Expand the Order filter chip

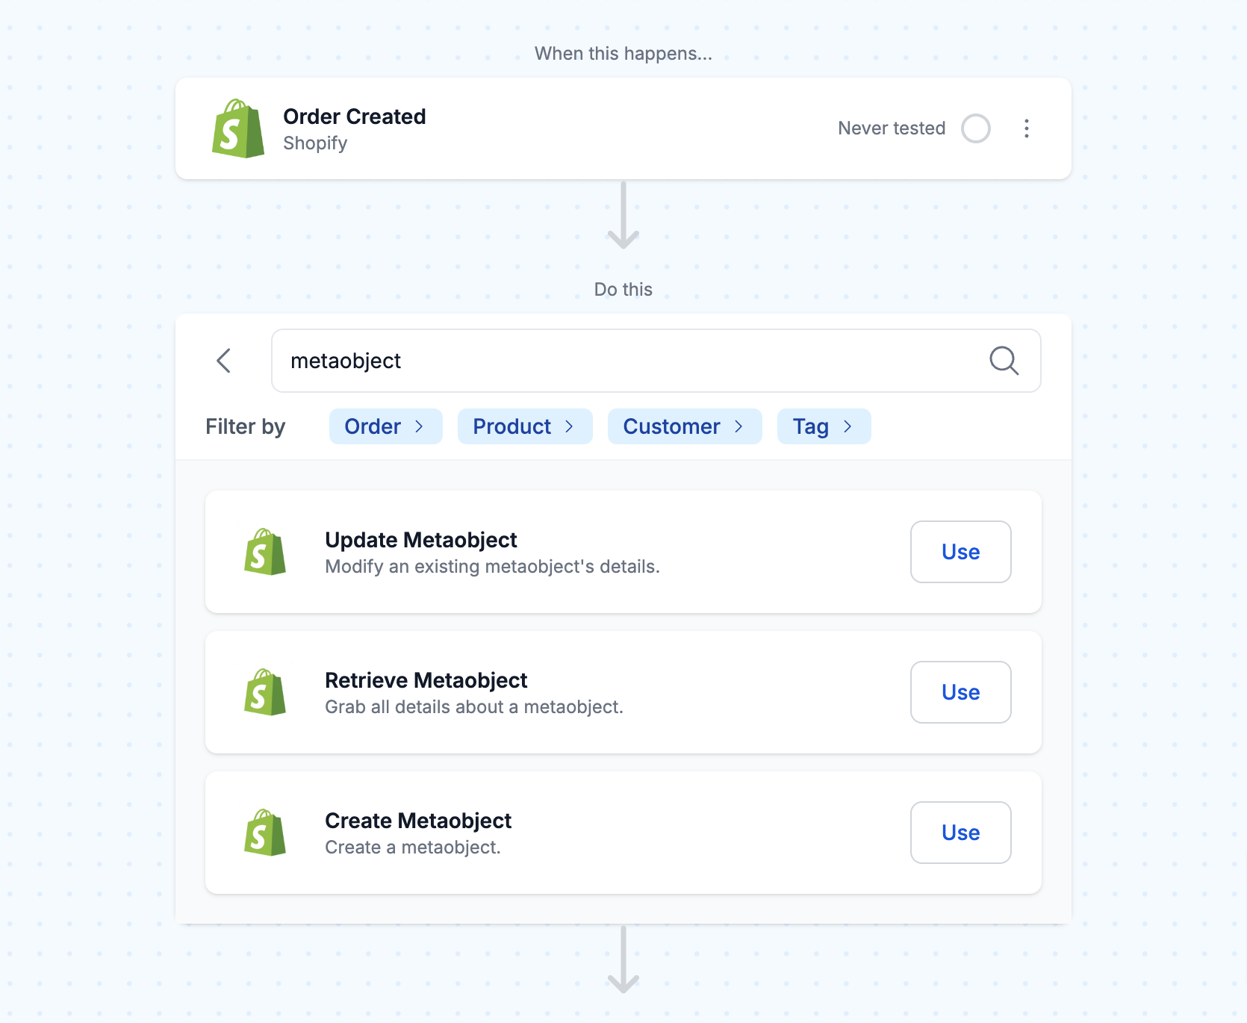[386, 426]
